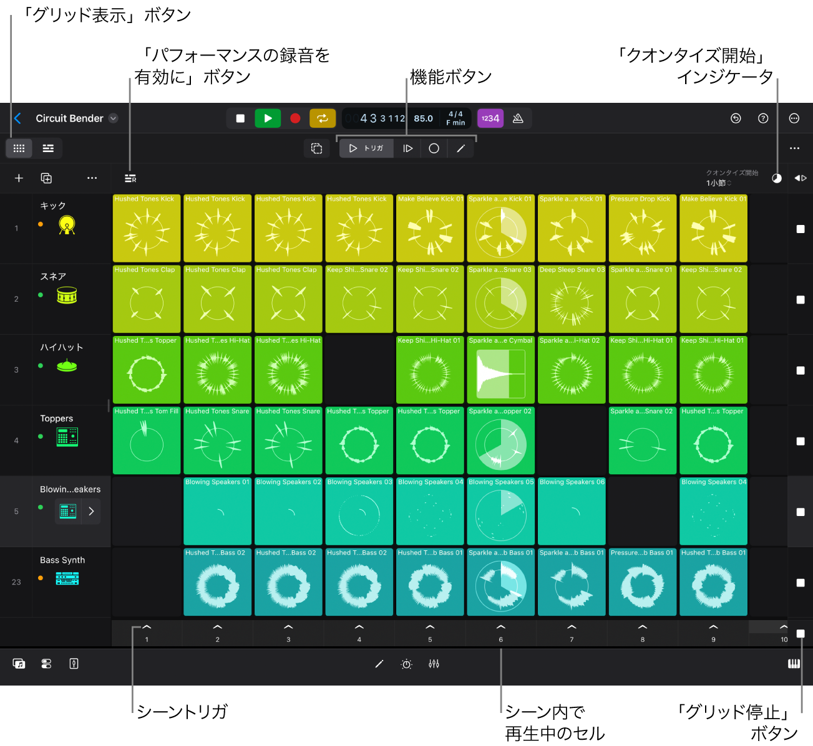Switch to Tracks view icon
This screenshot has height=746, width=813.
pos(48,148)
